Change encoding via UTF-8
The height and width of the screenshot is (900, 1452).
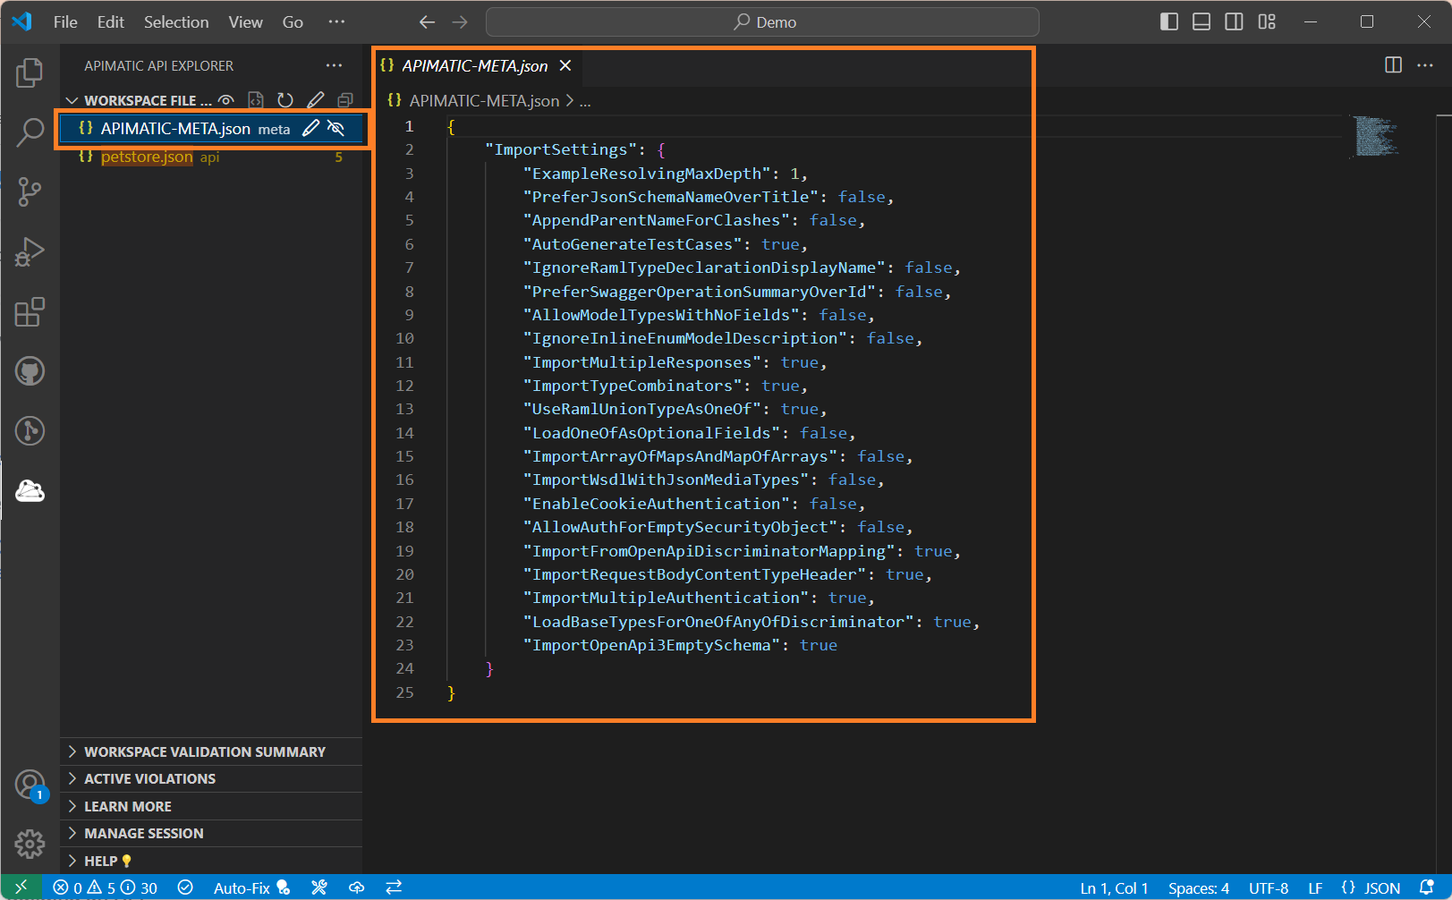1269,887
